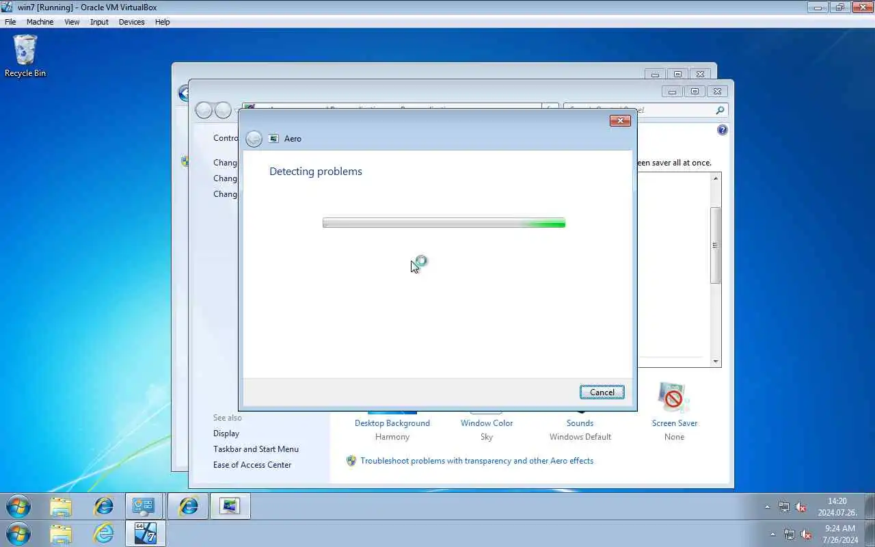Click guest volume tray icon beside 14:20
Viewport: 875px width, 547px height.
(x=801, y=507)
